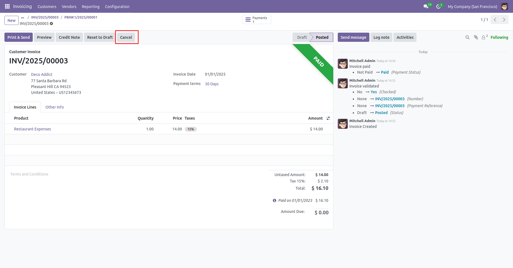Open Activities scheduling button
513x268 pixels.
click(405, 37)
